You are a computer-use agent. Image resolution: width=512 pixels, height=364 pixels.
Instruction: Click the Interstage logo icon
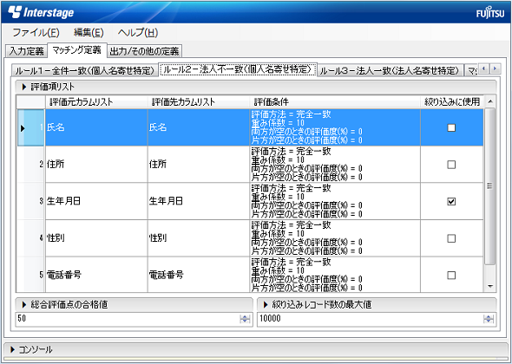tap(15, 12)
